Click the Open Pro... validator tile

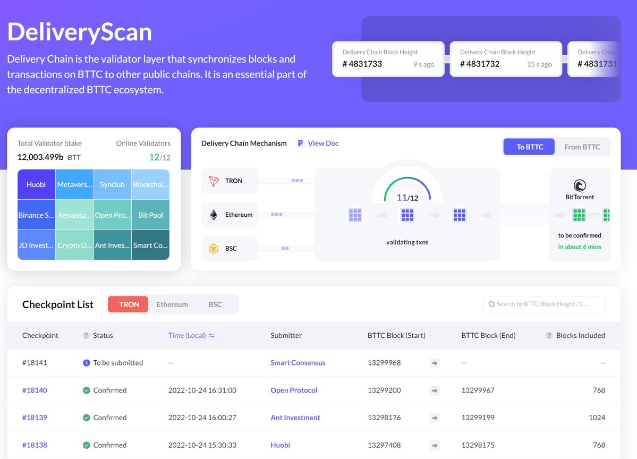click(113, 215)
